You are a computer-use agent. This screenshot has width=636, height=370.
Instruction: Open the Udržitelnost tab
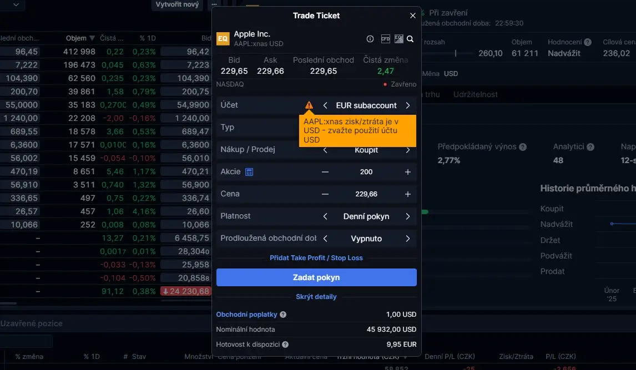click(475, 94)
